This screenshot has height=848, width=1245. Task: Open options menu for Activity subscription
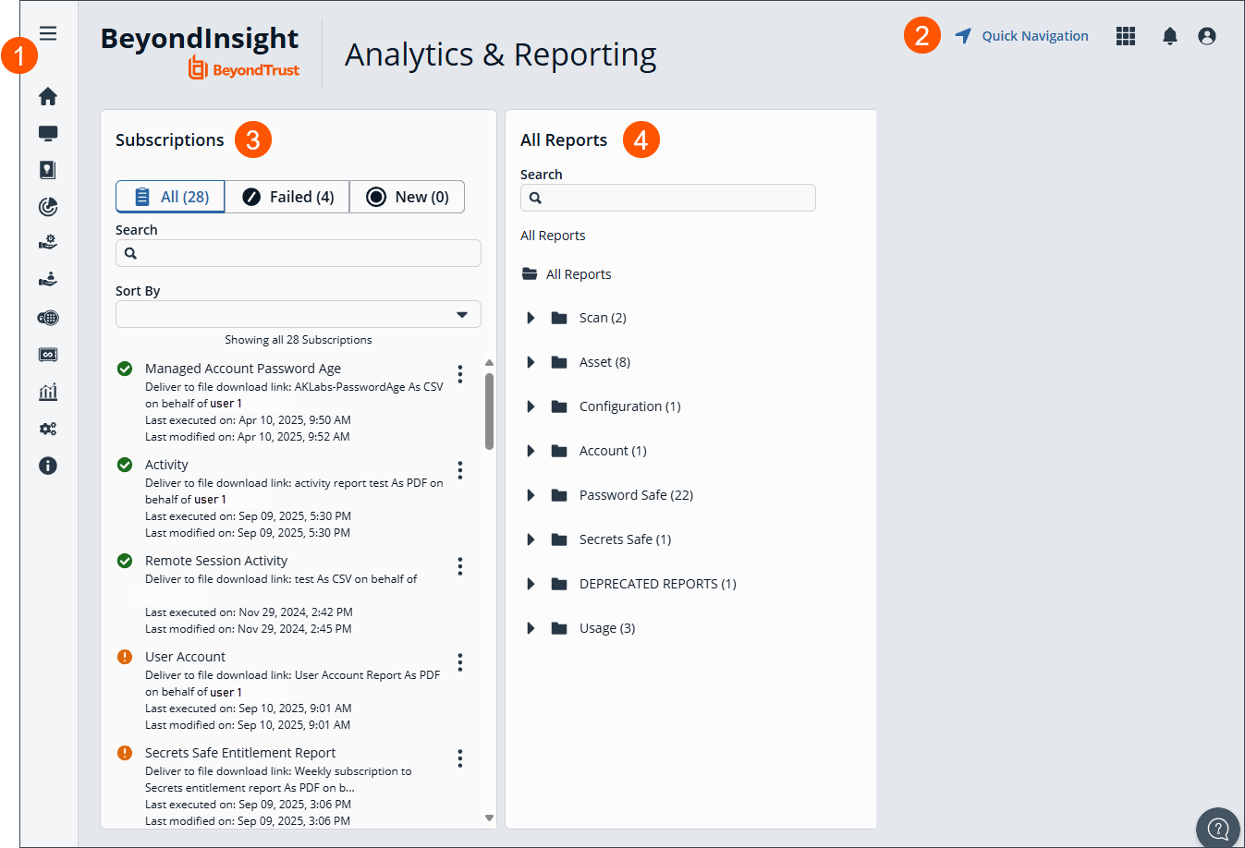460,470
